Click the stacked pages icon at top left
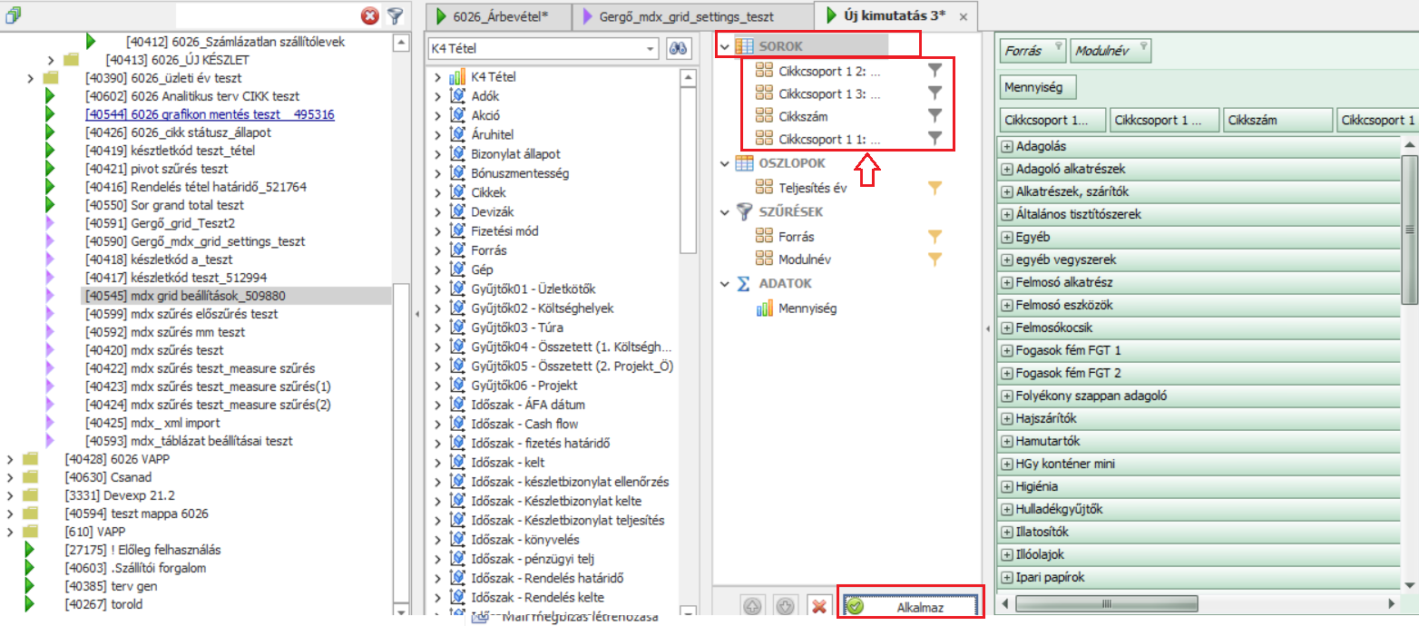The image size is (1419, 626). pyautogui.click(x=13, y=15)
